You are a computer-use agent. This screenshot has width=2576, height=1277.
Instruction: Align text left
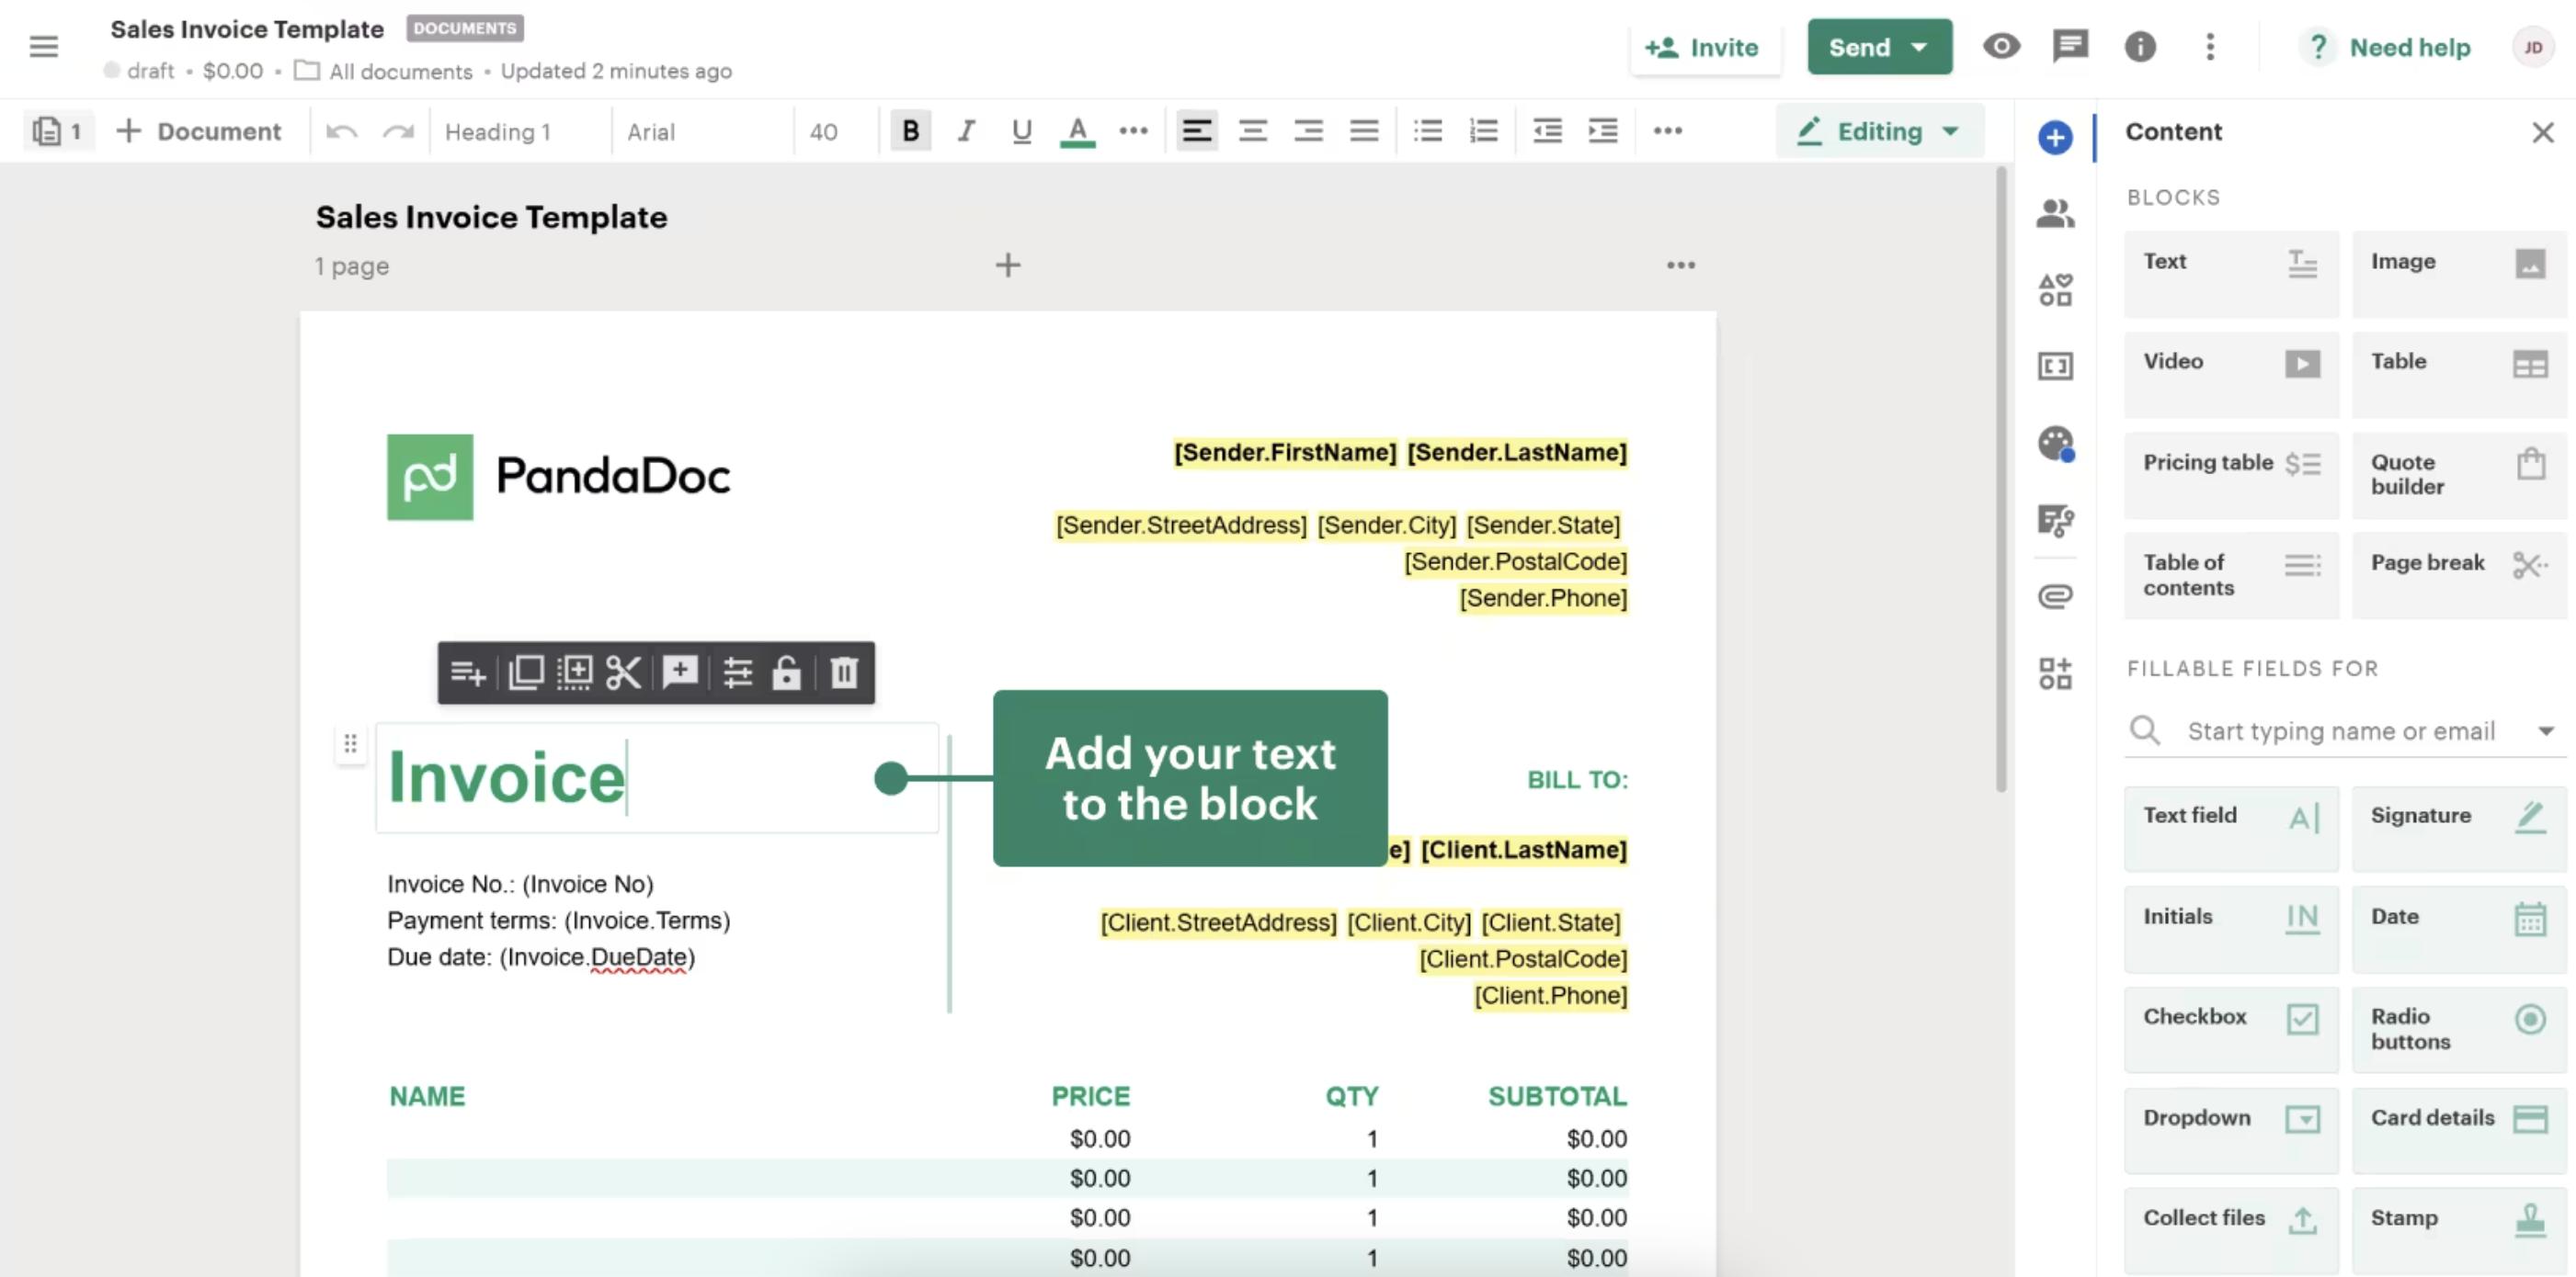click(1196, 130)
